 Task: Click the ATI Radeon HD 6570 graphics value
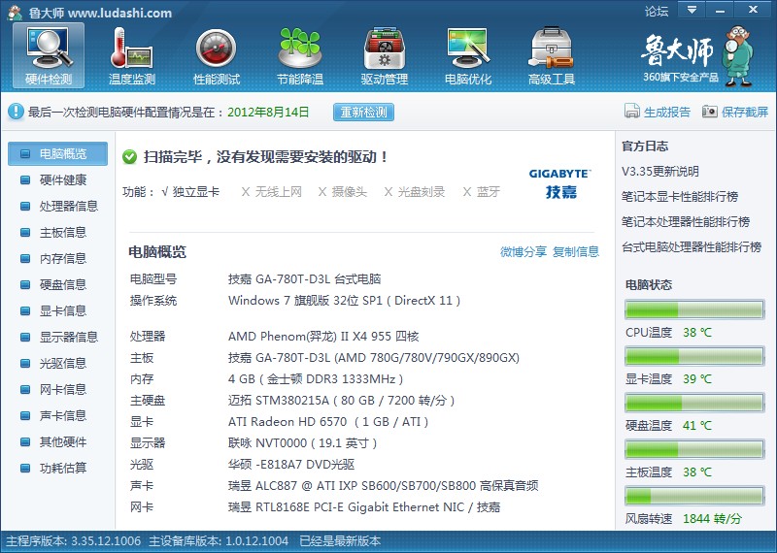[328, 422]
